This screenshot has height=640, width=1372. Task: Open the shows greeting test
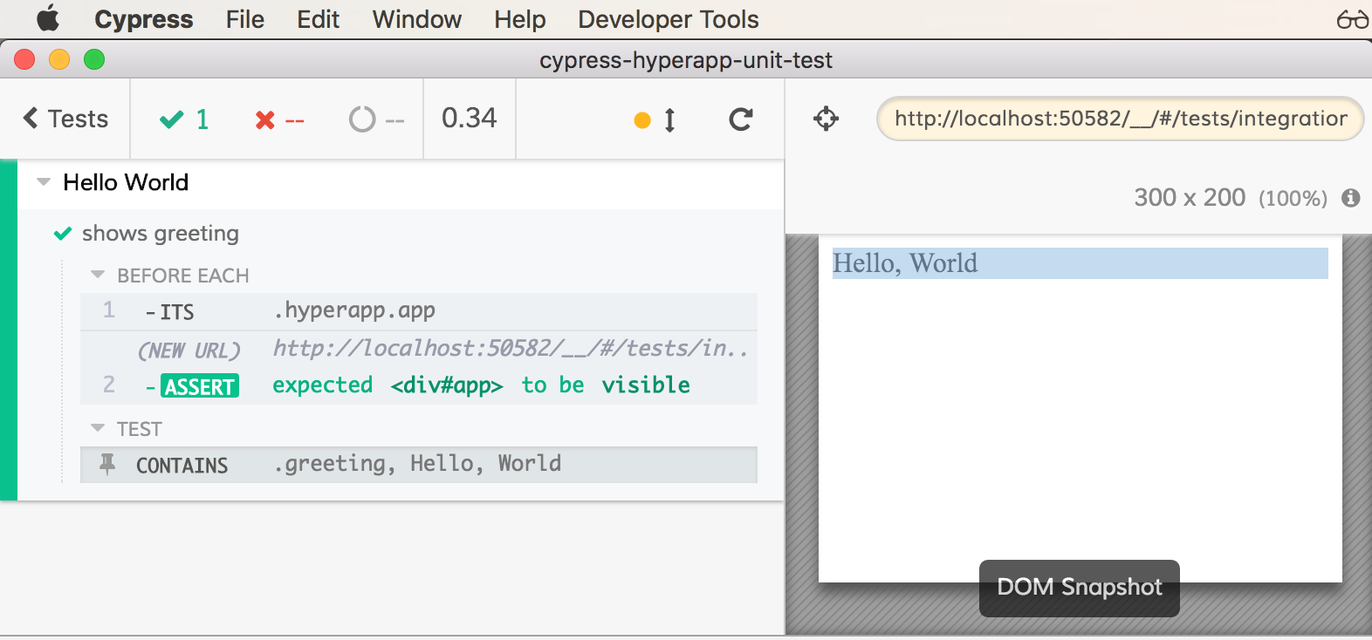click(161, 234)
